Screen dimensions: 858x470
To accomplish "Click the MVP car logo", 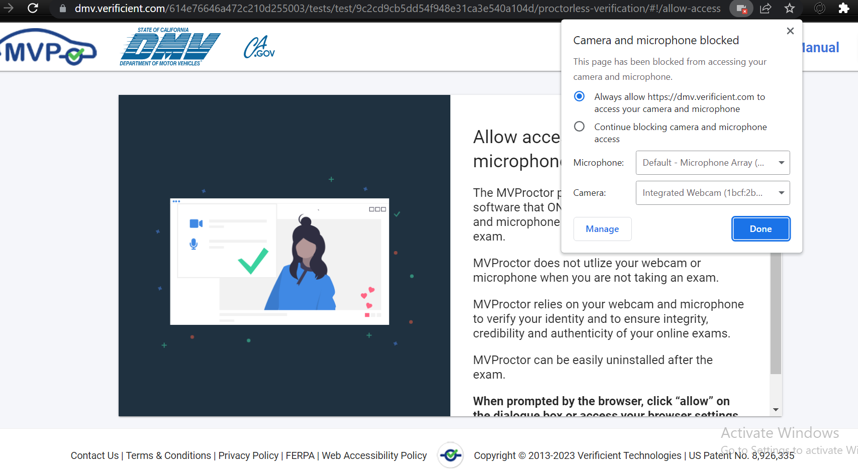I will [48, 47].
